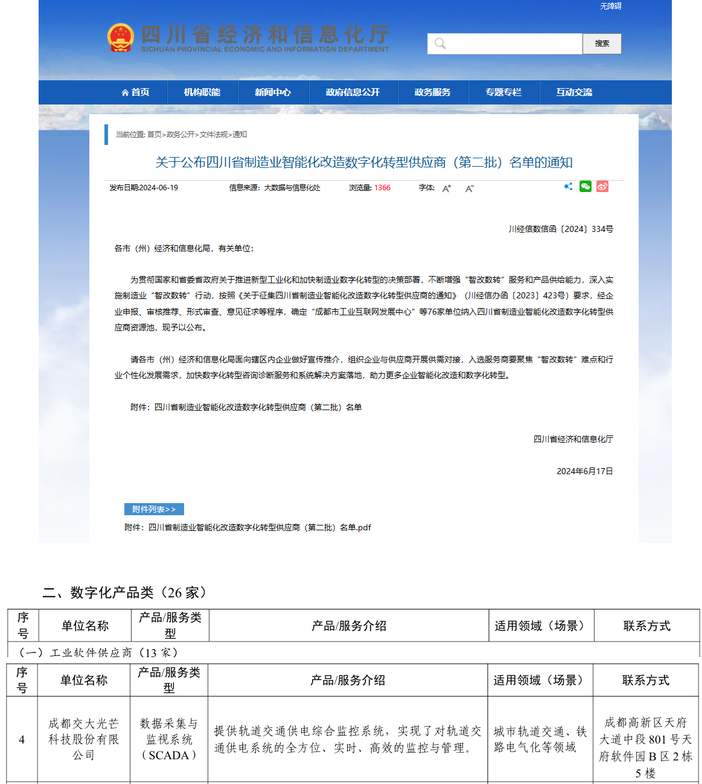The width and height of the screenshot is (702, 784).
Task: Click the decrease font size A- icon
Action: click(469, 188)
